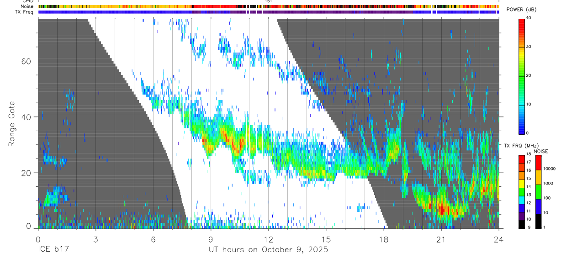The height and width of the screenshot is (259, 561).
Task: Select the orange segment of the NOISE legend
Action: click(x=539, y=177)
